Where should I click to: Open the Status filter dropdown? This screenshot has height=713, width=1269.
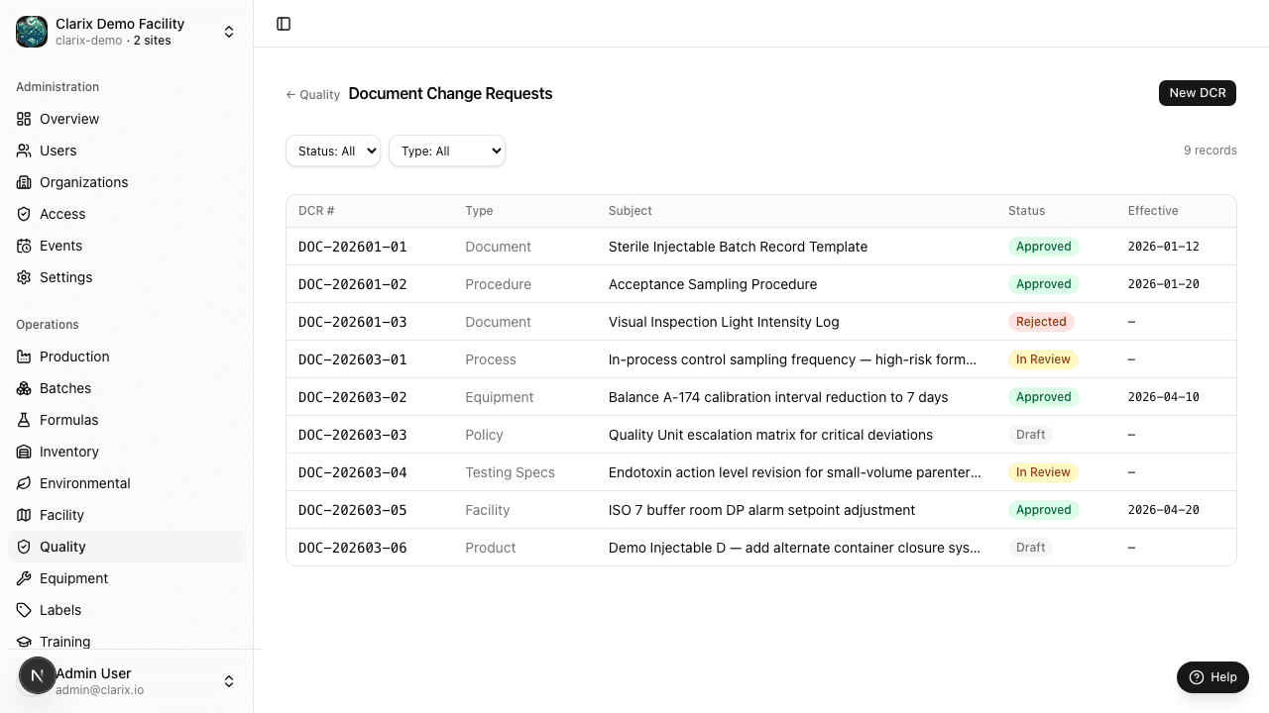(333, 151)
